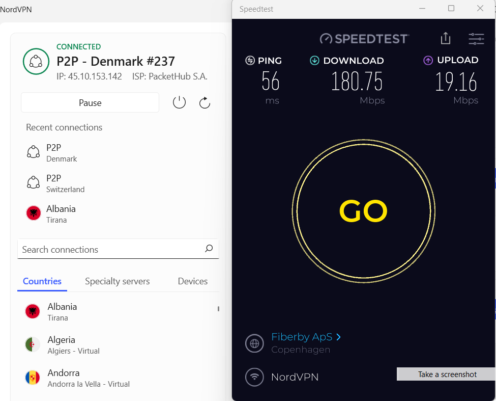
Task: Open the Devices tab
Action: 193,281
